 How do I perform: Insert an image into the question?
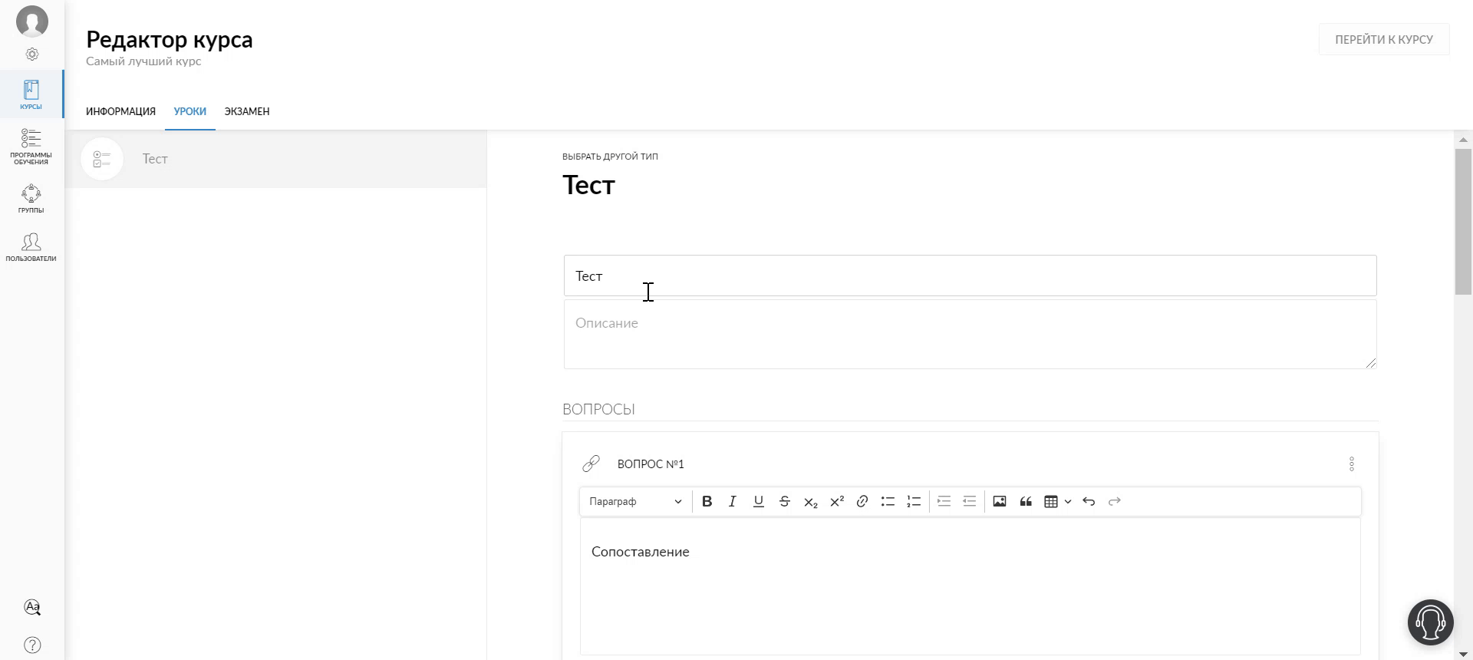[x=1000, y=501]
